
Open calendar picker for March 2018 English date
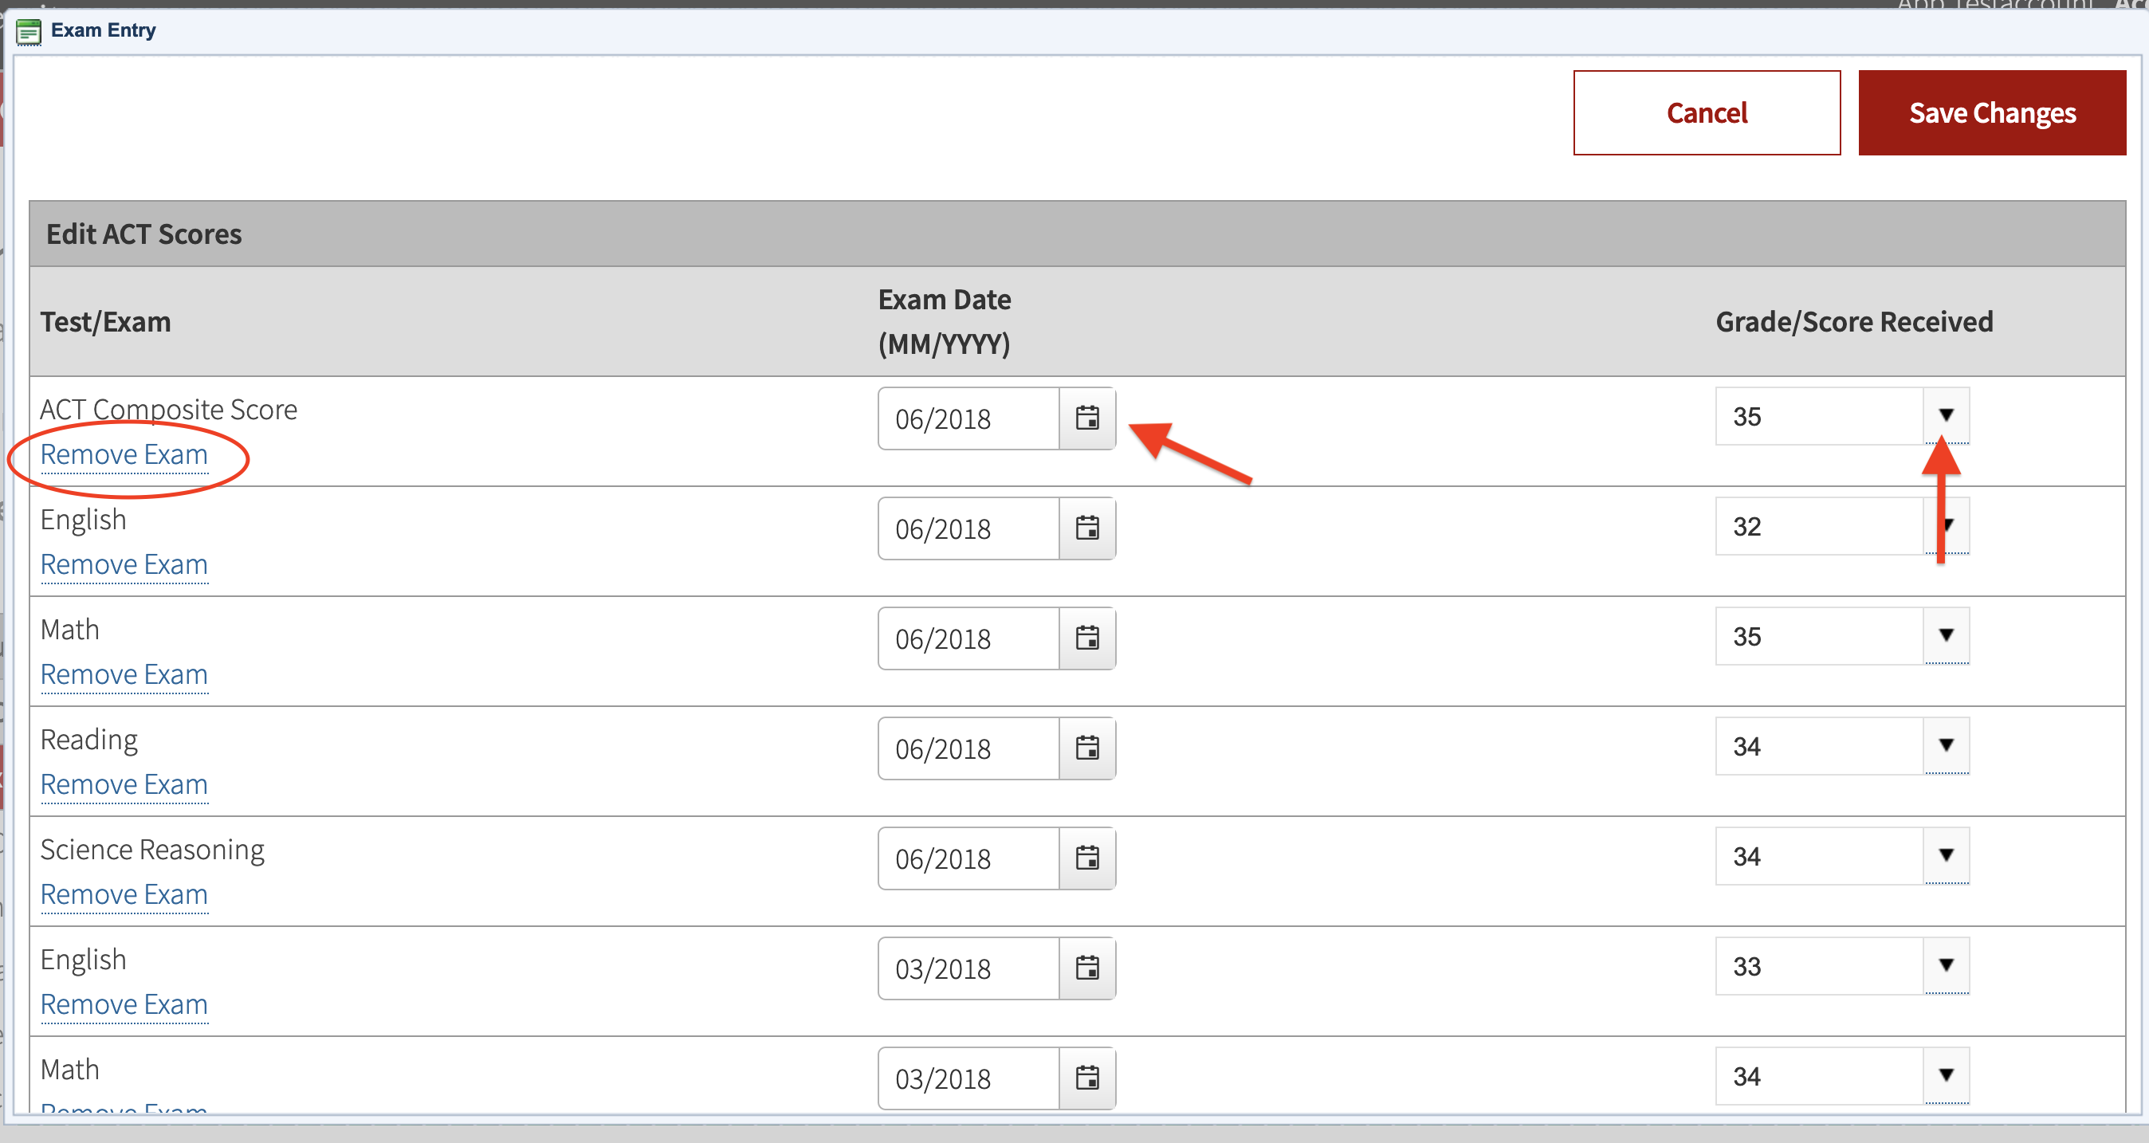[x=1087, y=968]
